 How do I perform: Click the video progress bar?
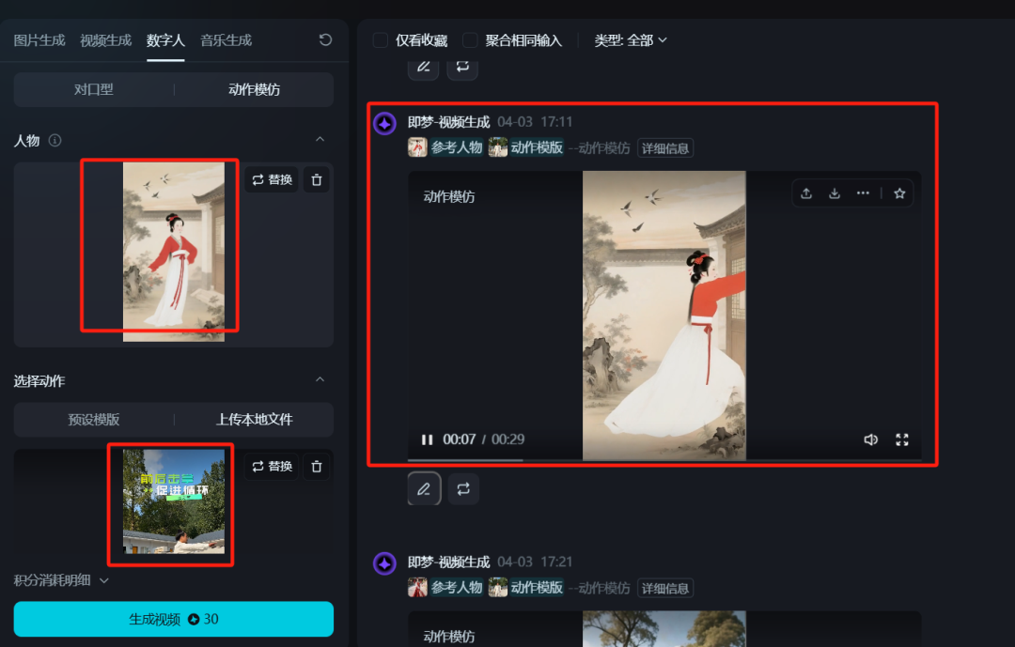click(664, 460)
